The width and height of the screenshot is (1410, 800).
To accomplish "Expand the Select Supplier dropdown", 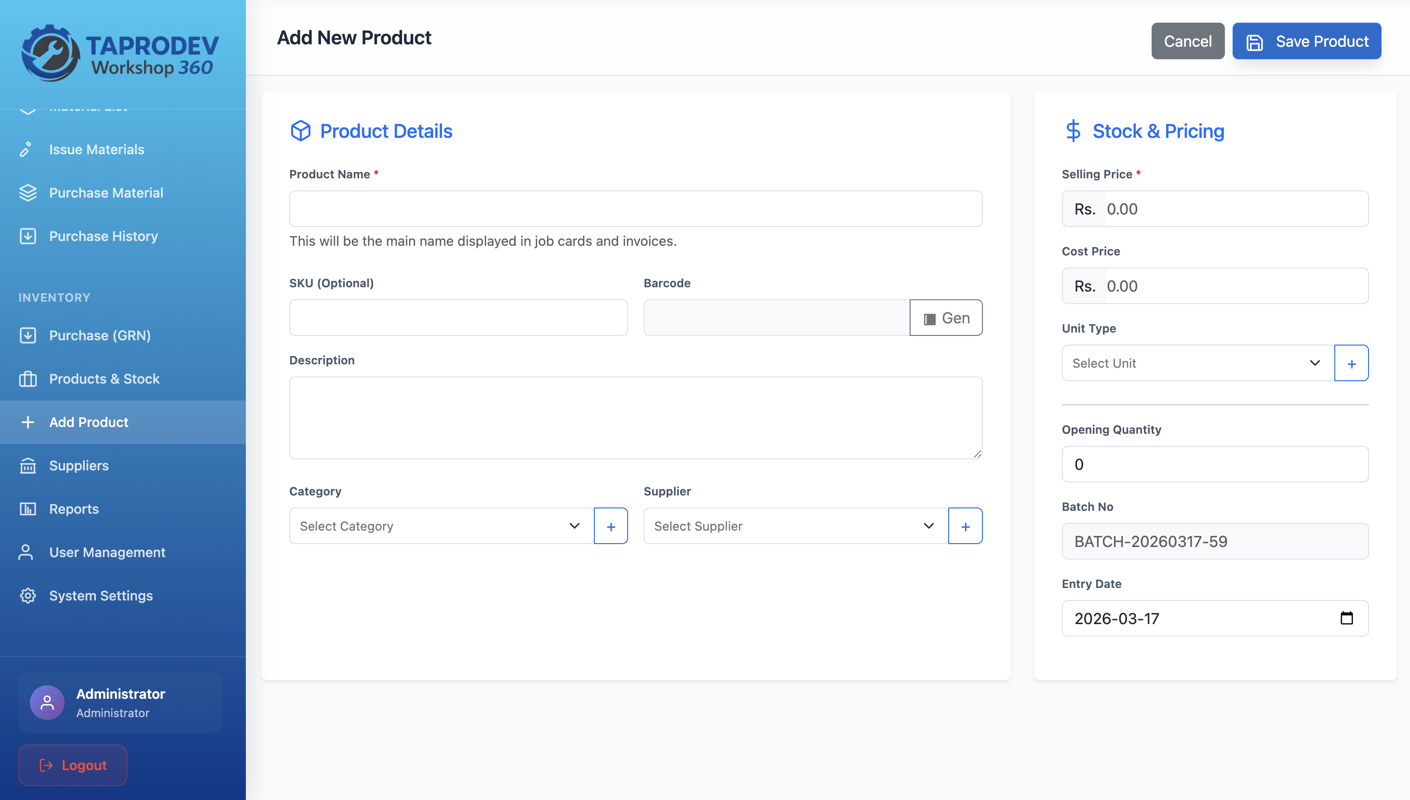I will click(x=795, y=526).
